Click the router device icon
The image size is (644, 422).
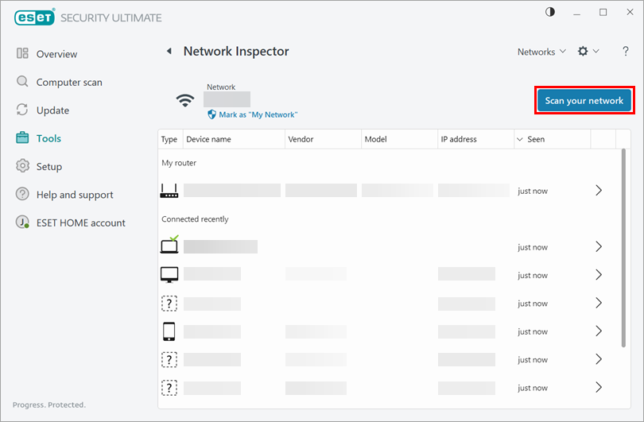[x=169, y=191]
